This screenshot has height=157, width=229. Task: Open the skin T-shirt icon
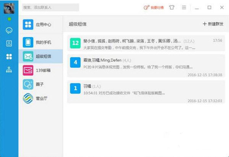point(172,7)
